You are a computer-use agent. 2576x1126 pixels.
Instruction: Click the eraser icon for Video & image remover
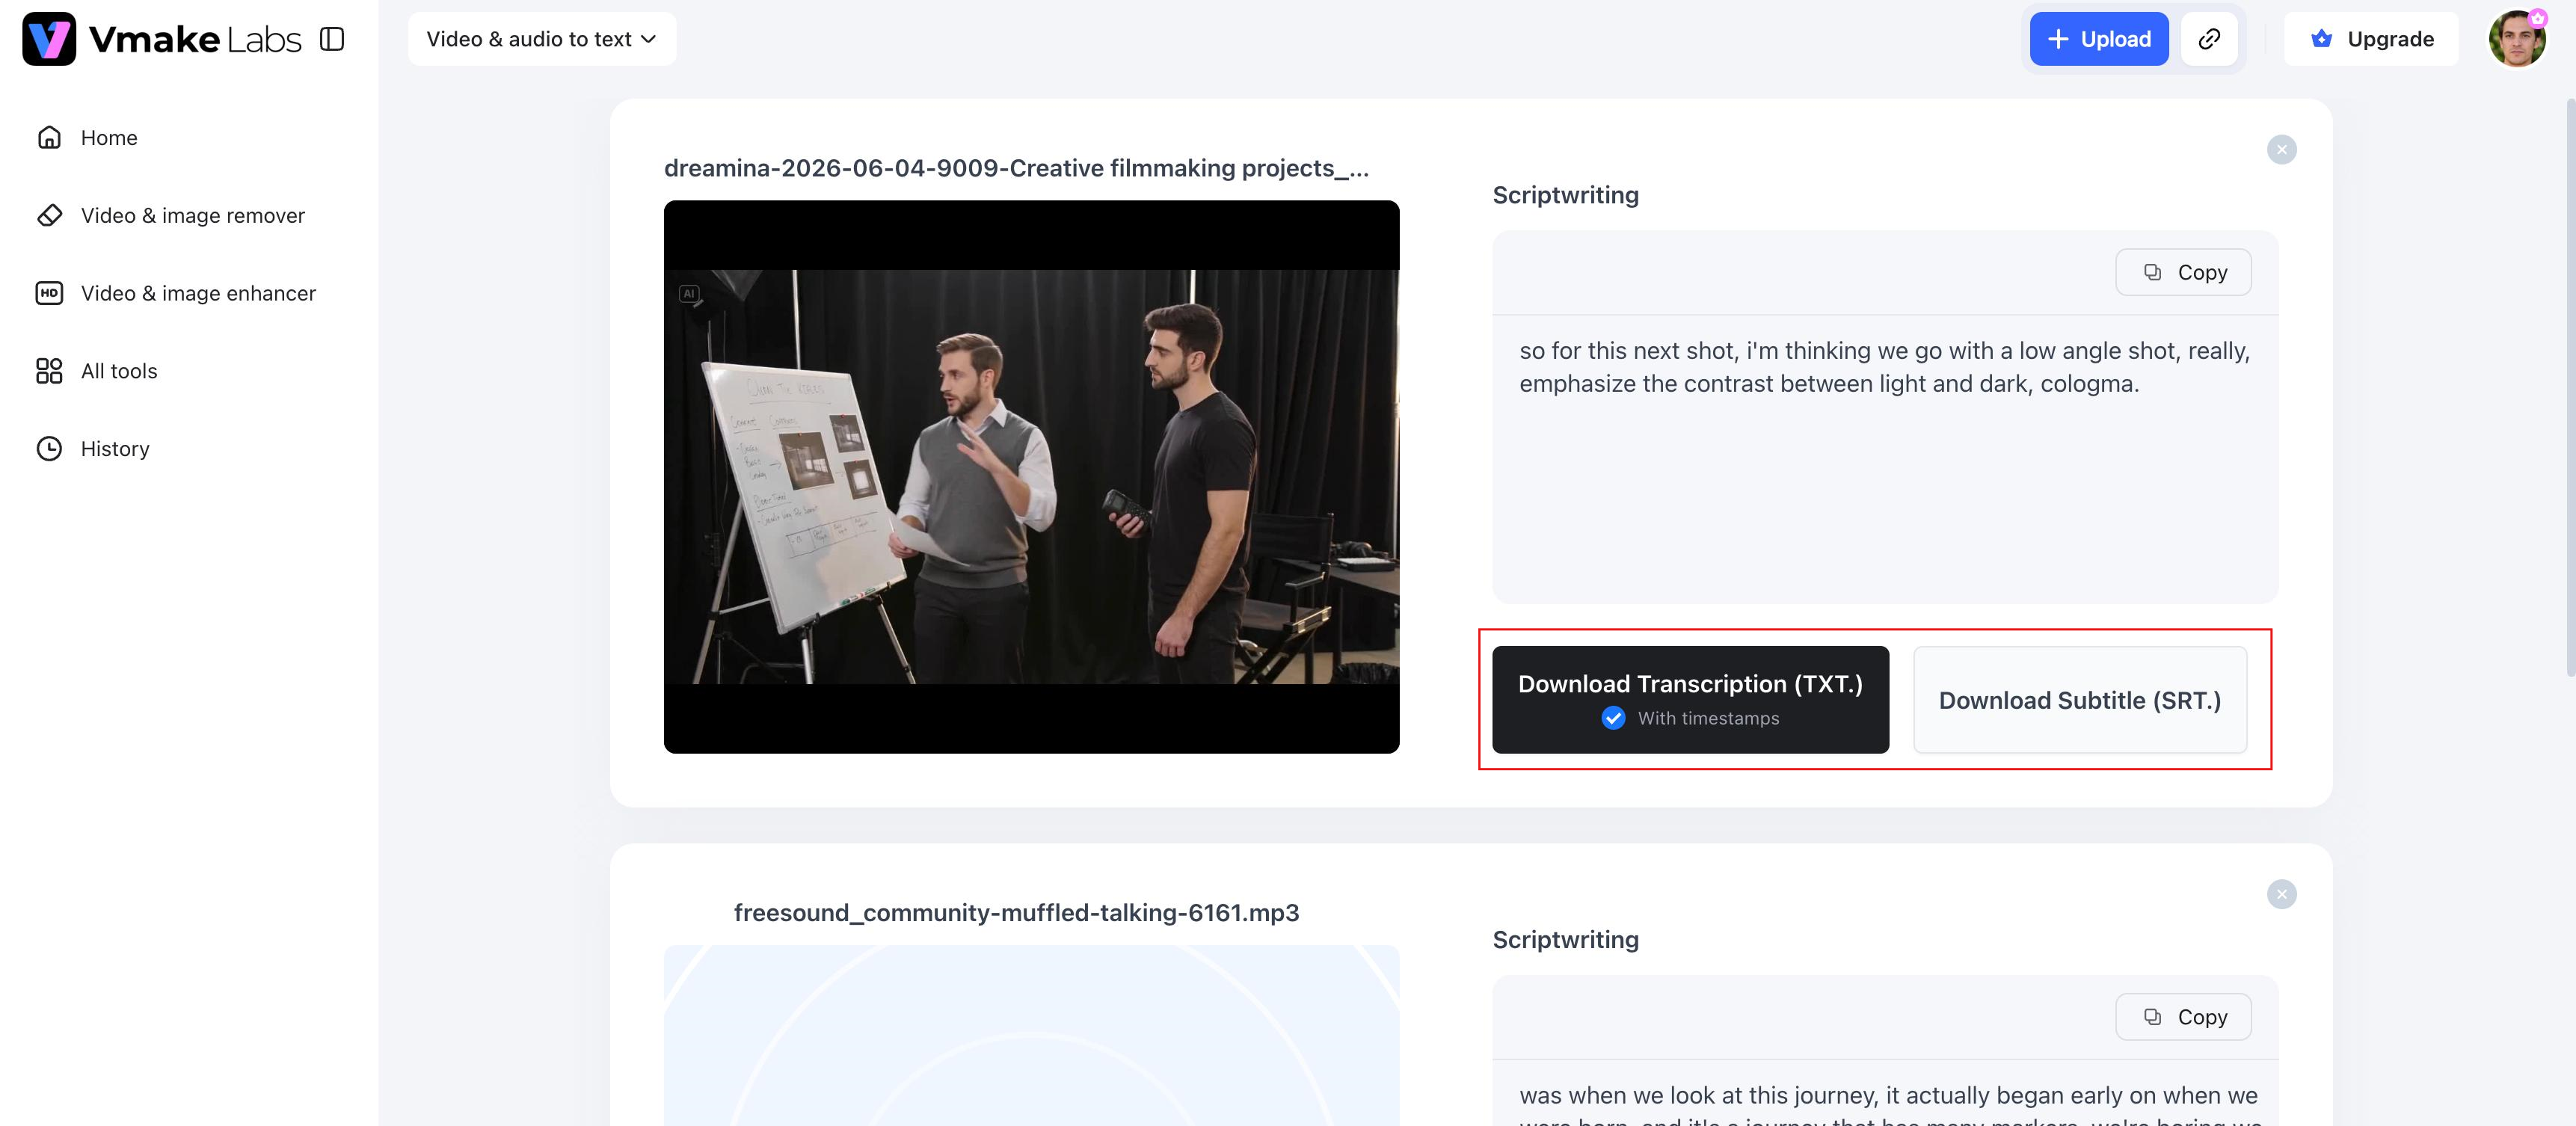(49, 215)
